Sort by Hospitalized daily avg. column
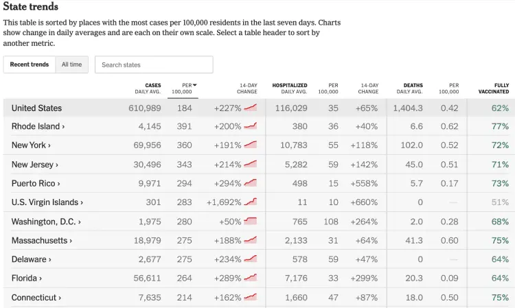Image resolution: width=515 pixels, height=308 pixels. [289, 88]
